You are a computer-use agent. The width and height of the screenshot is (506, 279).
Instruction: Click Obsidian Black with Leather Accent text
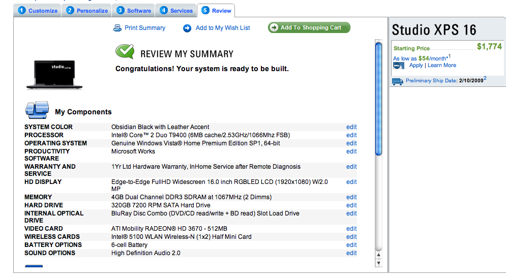click(160, 127)
